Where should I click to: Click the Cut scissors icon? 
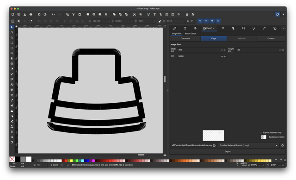[74, 14]
